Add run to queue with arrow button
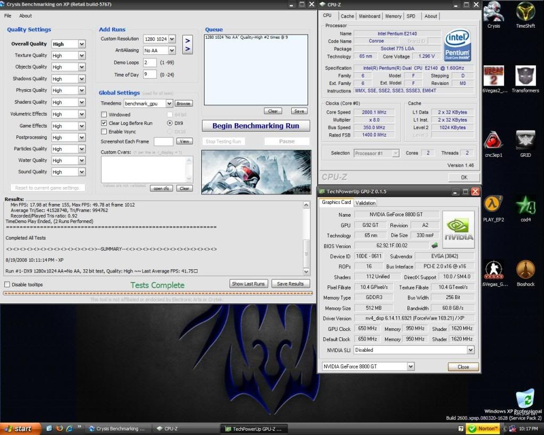Viewport: 544px width, 435px height. (188, 45)
